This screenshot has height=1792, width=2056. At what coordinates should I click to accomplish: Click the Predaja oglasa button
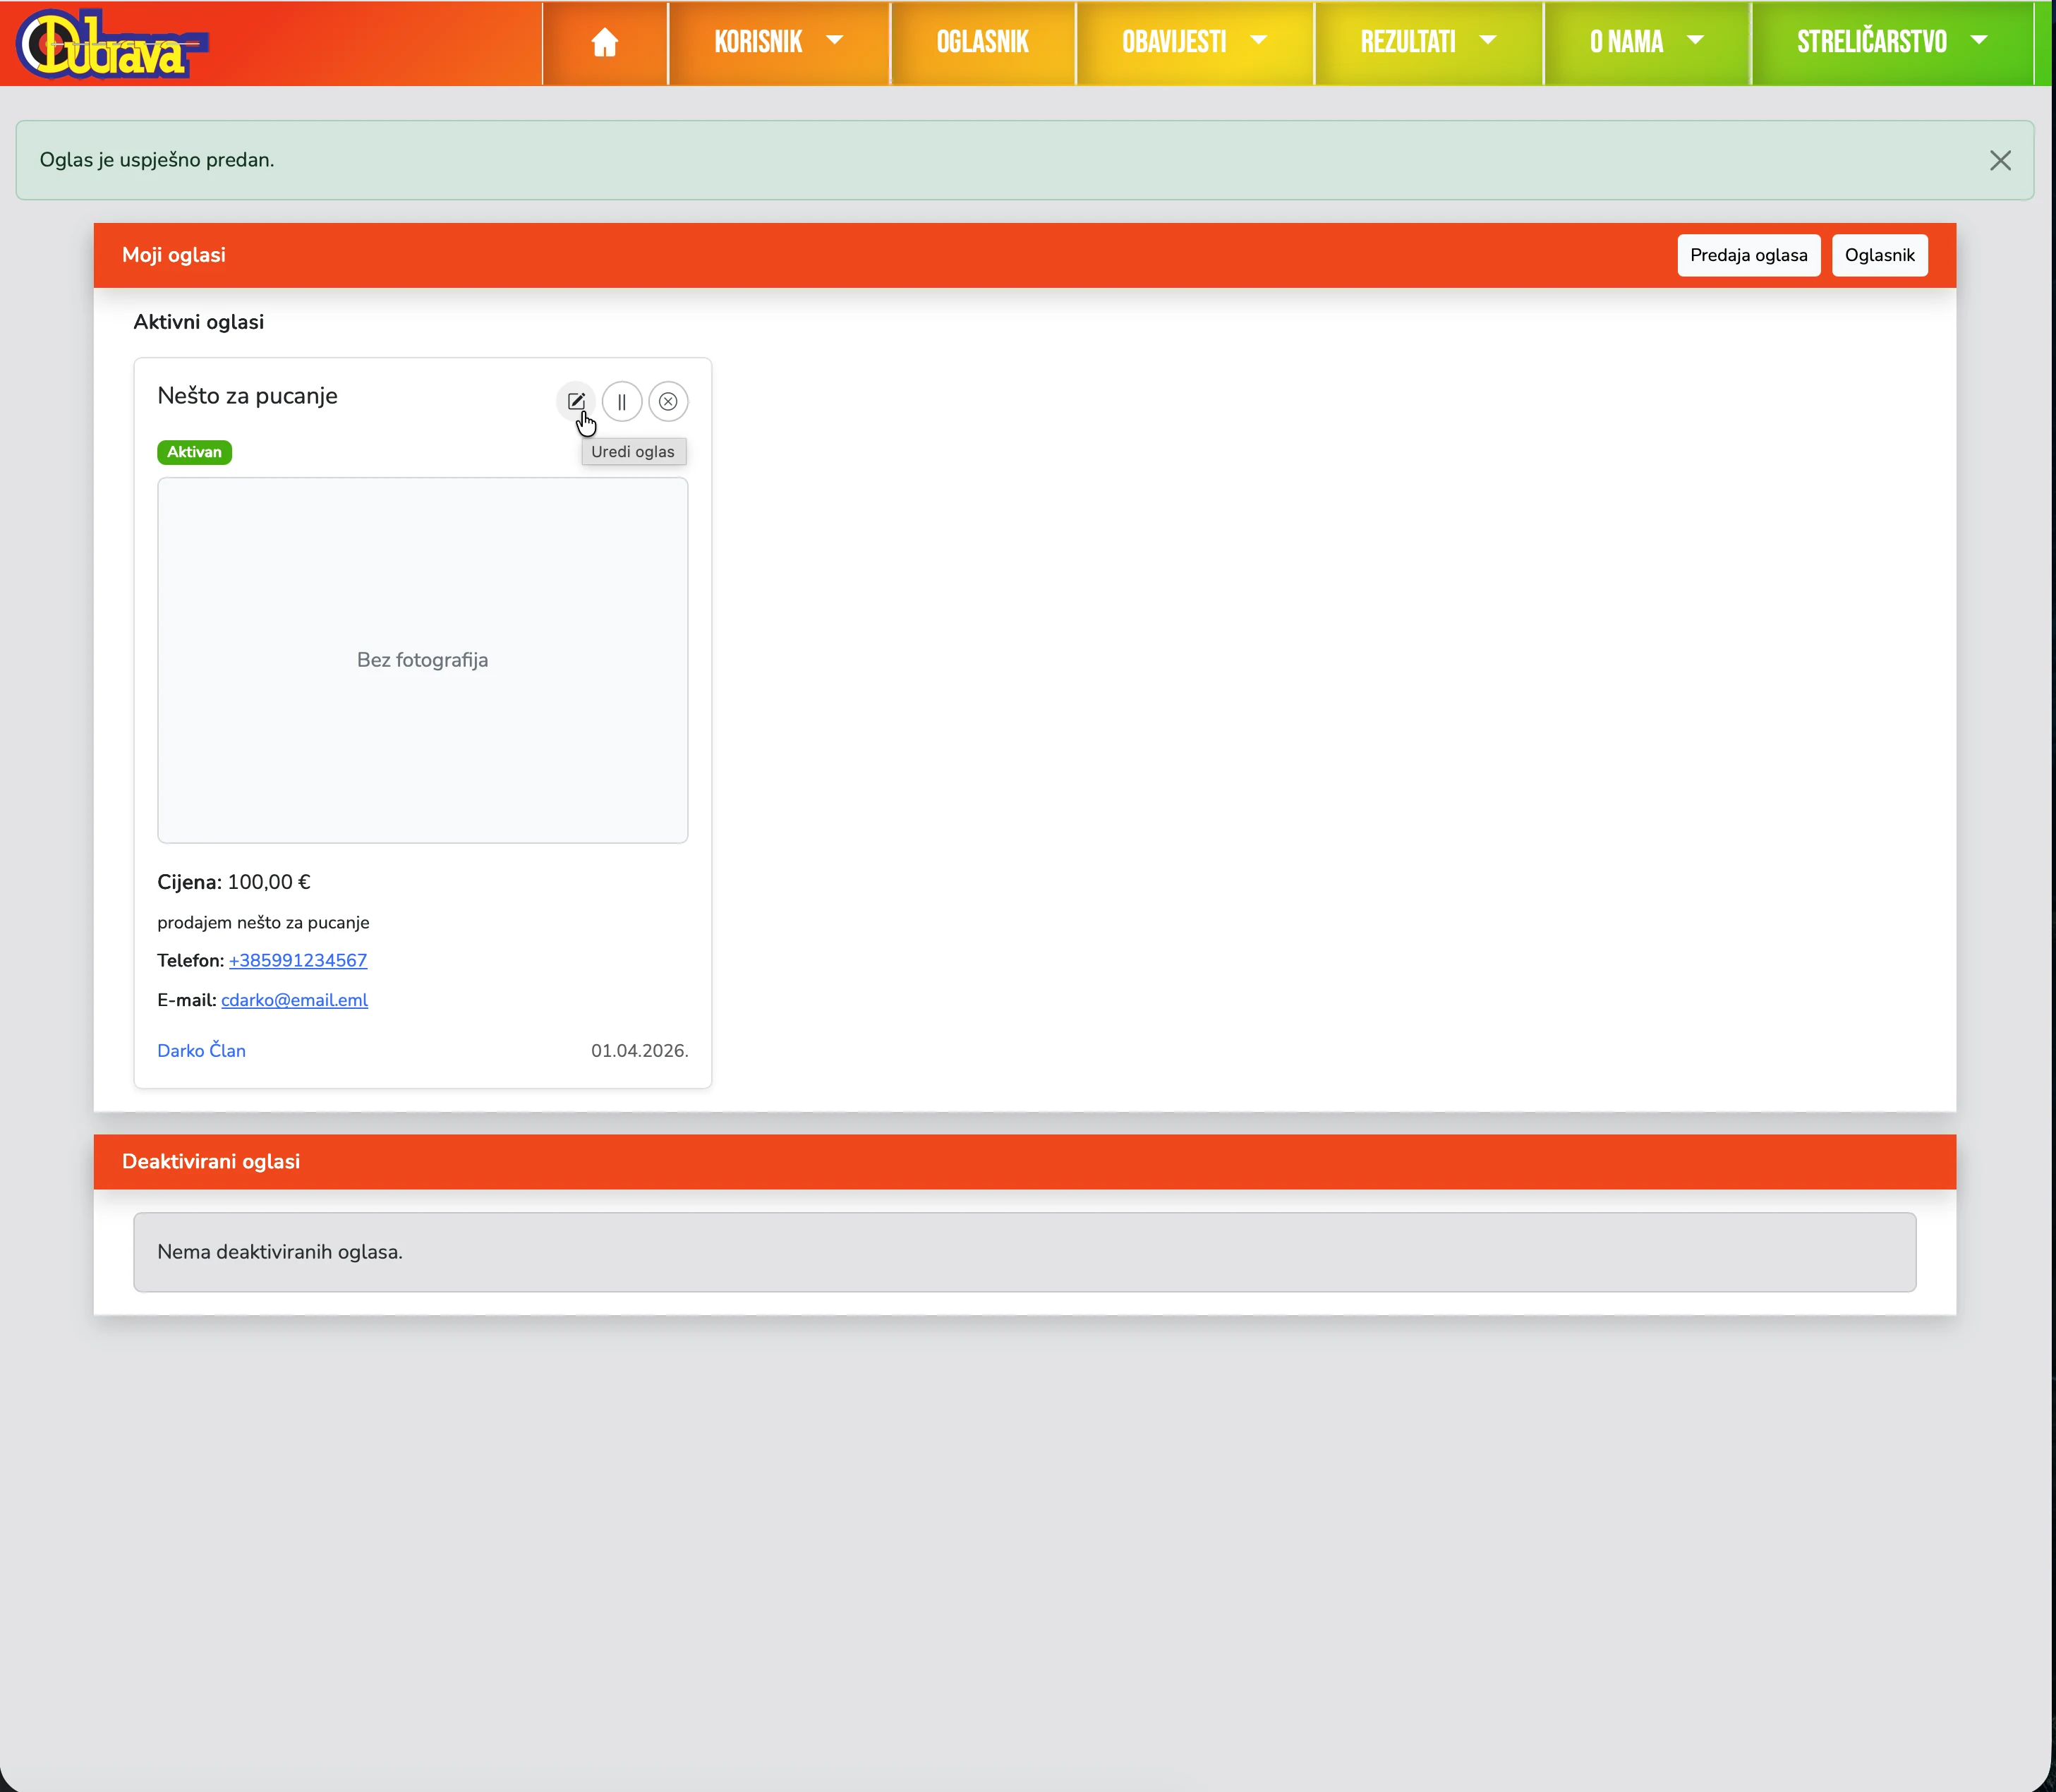point(1748,255)
